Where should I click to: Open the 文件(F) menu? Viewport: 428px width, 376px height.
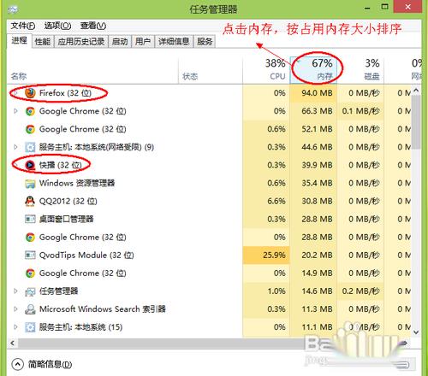click(23, 26)
